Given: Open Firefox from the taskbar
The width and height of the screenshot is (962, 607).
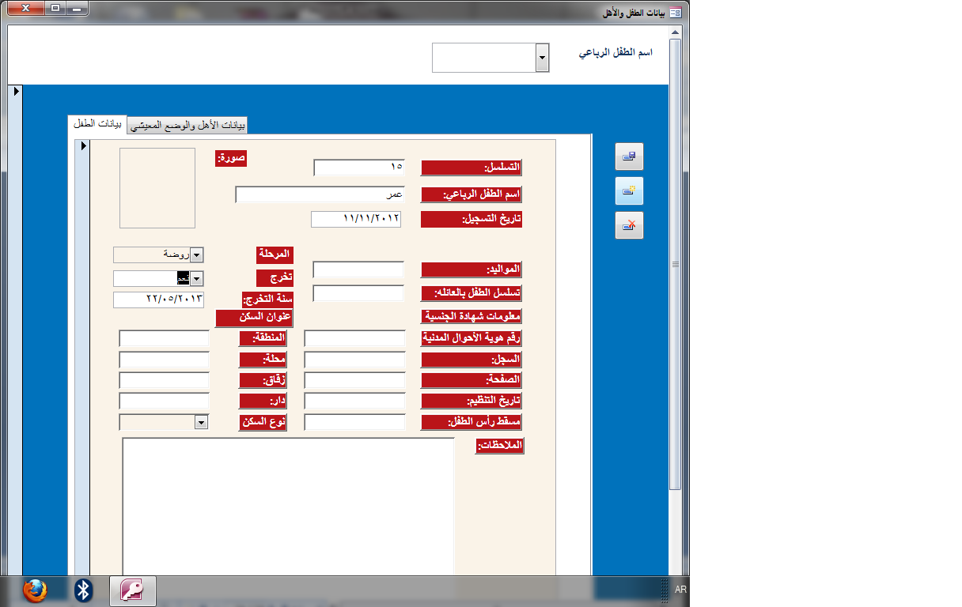Looking at the screenshot, I should coord(34,590).
